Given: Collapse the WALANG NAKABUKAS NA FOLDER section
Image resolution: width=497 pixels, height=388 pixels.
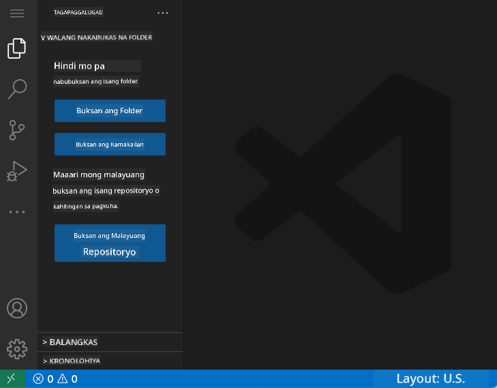Looking at the screenshot, I should pos(96,38).
